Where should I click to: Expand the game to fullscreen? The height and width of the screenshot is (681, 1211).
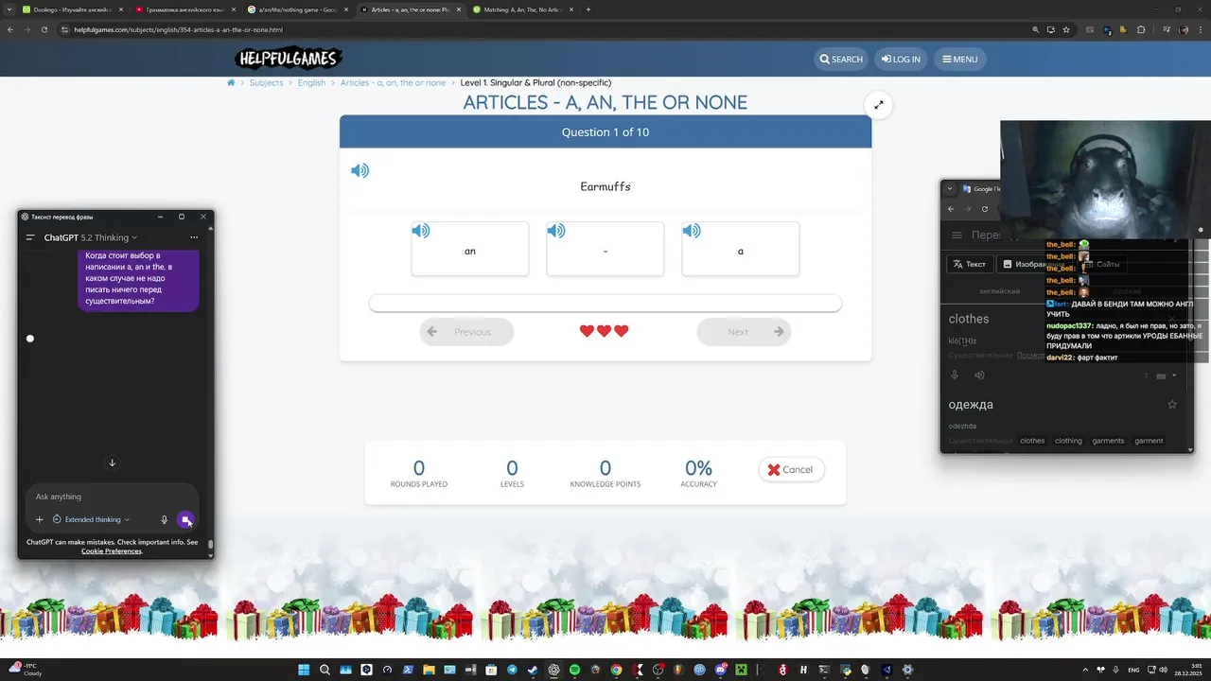point(879,105)
